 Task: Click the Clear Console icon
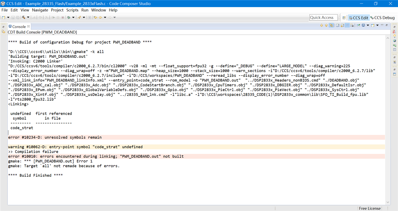coord(352,26)
